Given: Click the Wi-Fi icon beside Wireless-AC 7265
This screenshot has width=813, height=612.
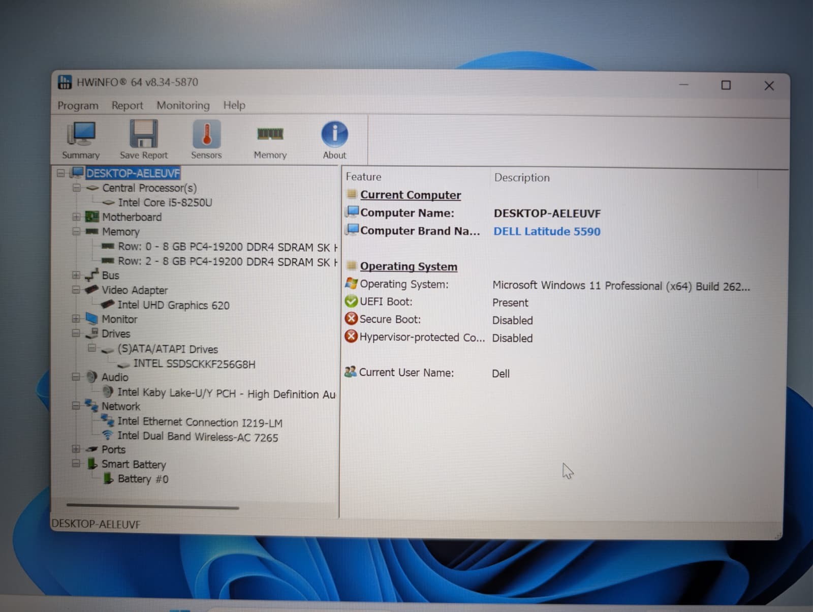Looking at the screenshot, I should 107,436.
